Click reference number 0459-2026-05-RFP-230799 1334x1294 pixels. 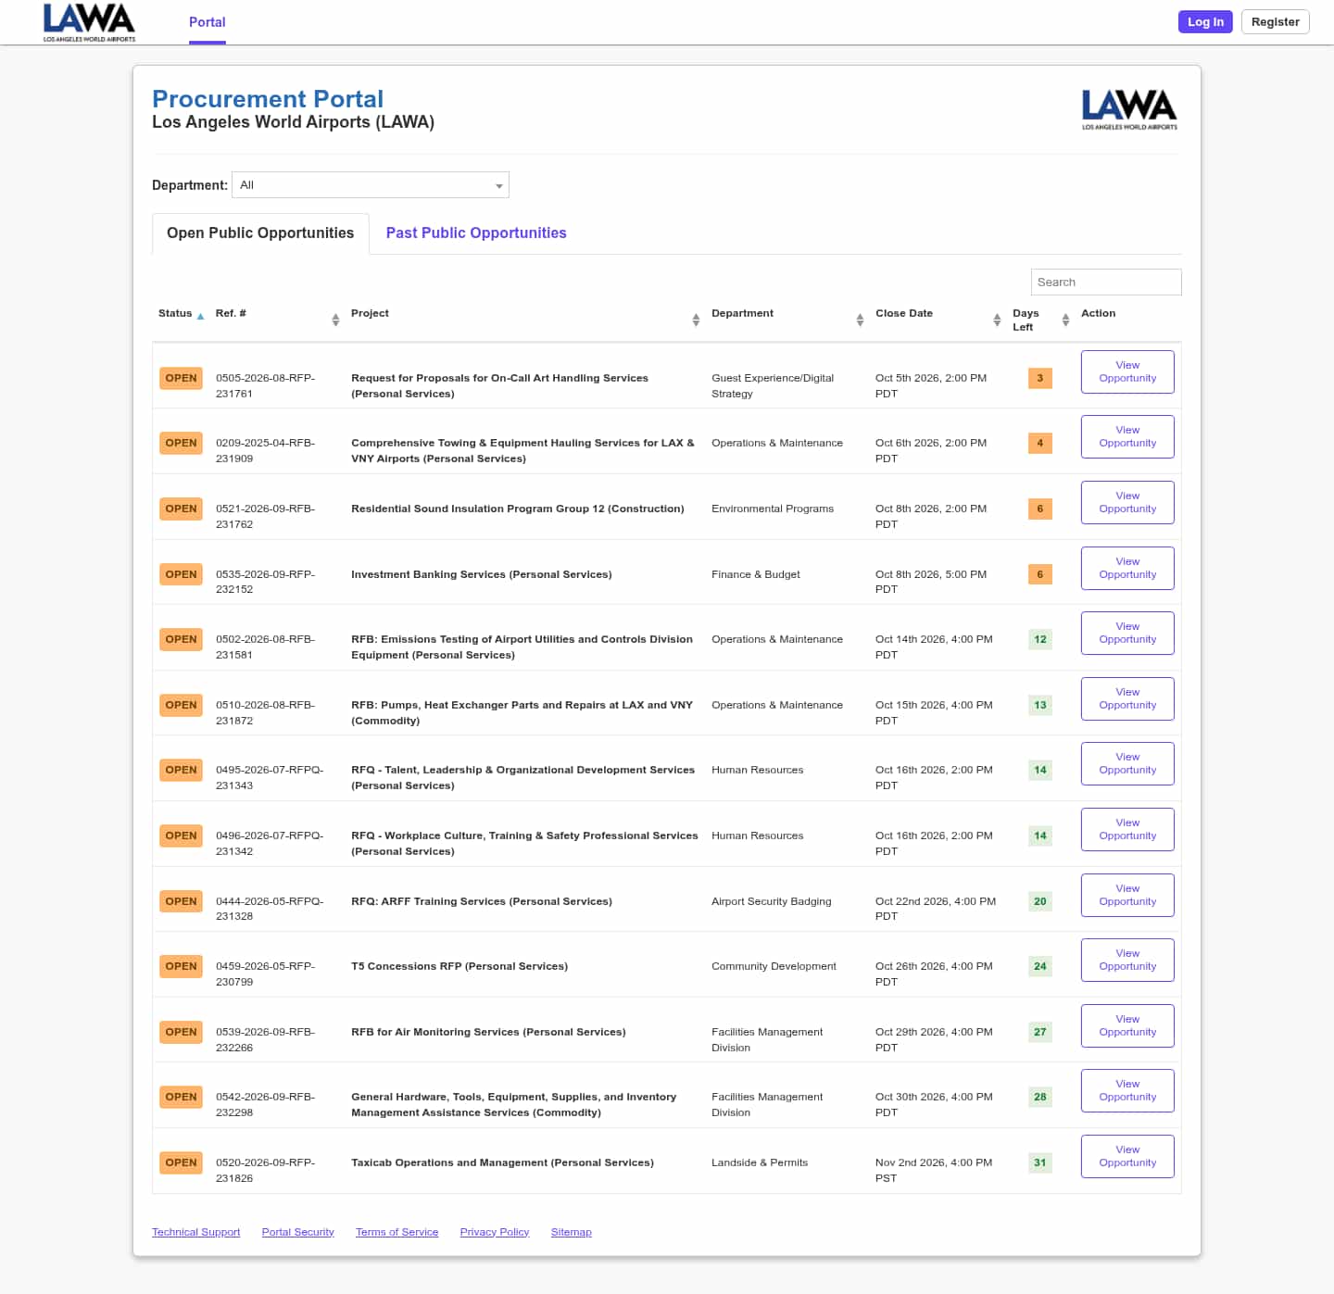click(266, 974)
